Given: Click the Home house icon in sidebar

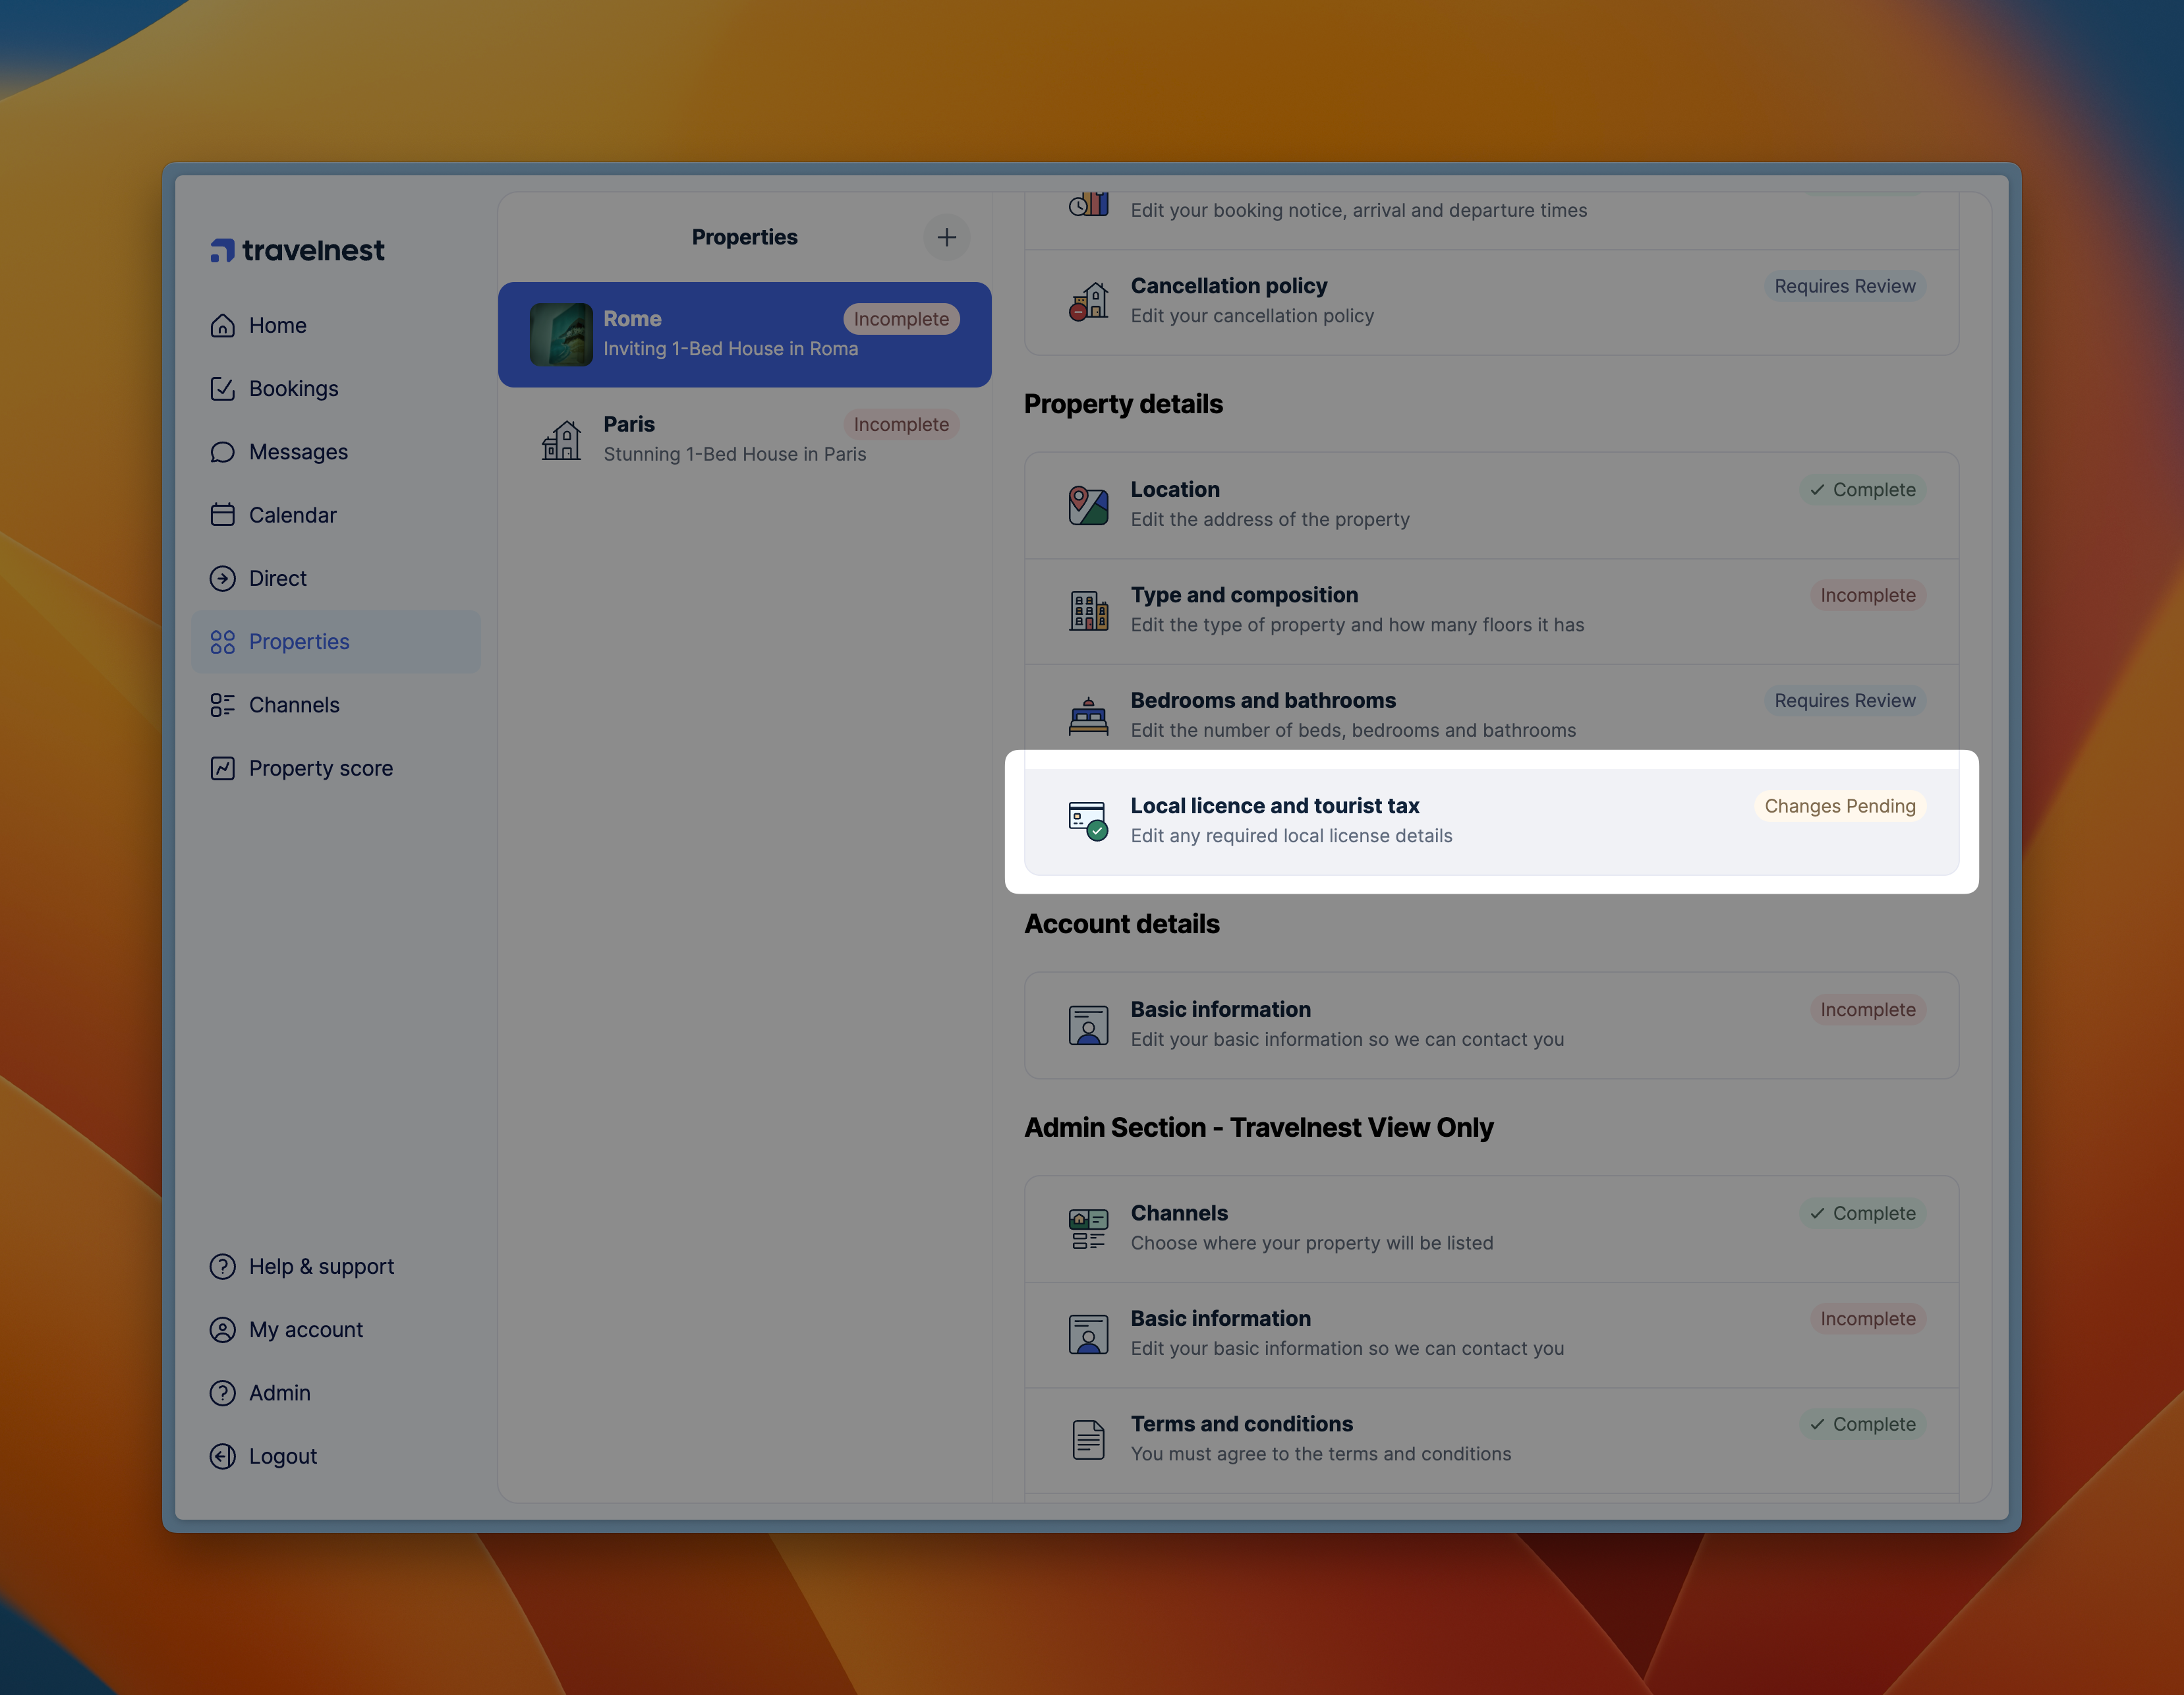Looking at the screenshot, I should pos(222,326).
